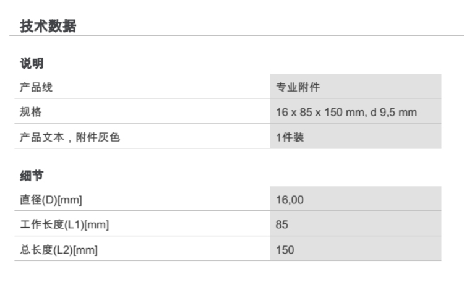Select the 85 working length value

(x=282, y=225)
